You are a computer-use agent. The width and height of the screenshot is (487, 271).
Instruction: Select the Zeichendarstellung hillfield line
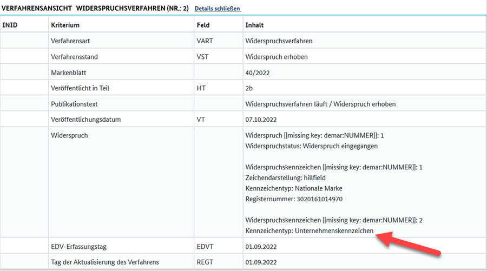pos(284,177)
